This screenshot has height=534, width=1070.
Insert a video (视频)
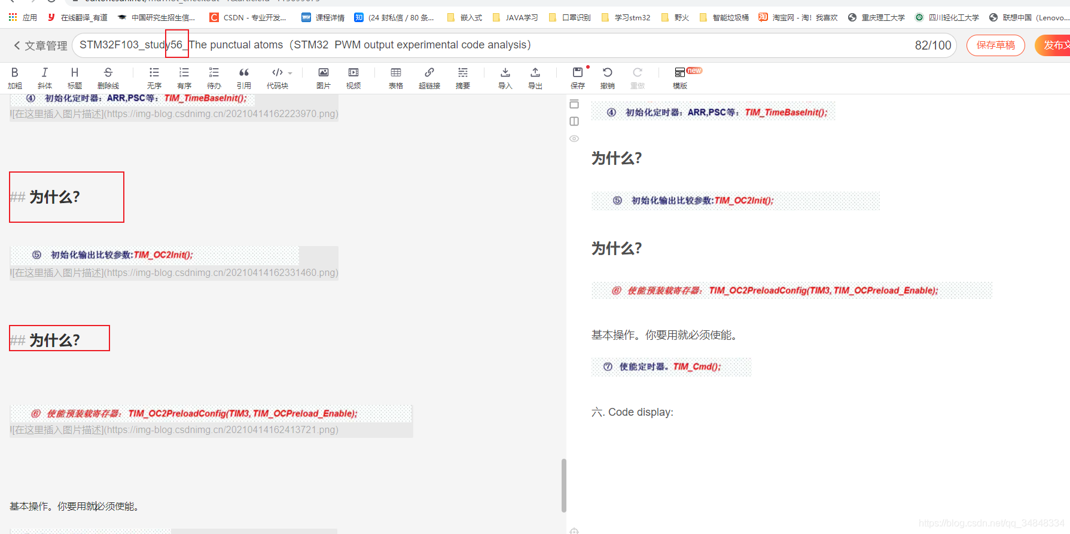(x=353, y=78)
